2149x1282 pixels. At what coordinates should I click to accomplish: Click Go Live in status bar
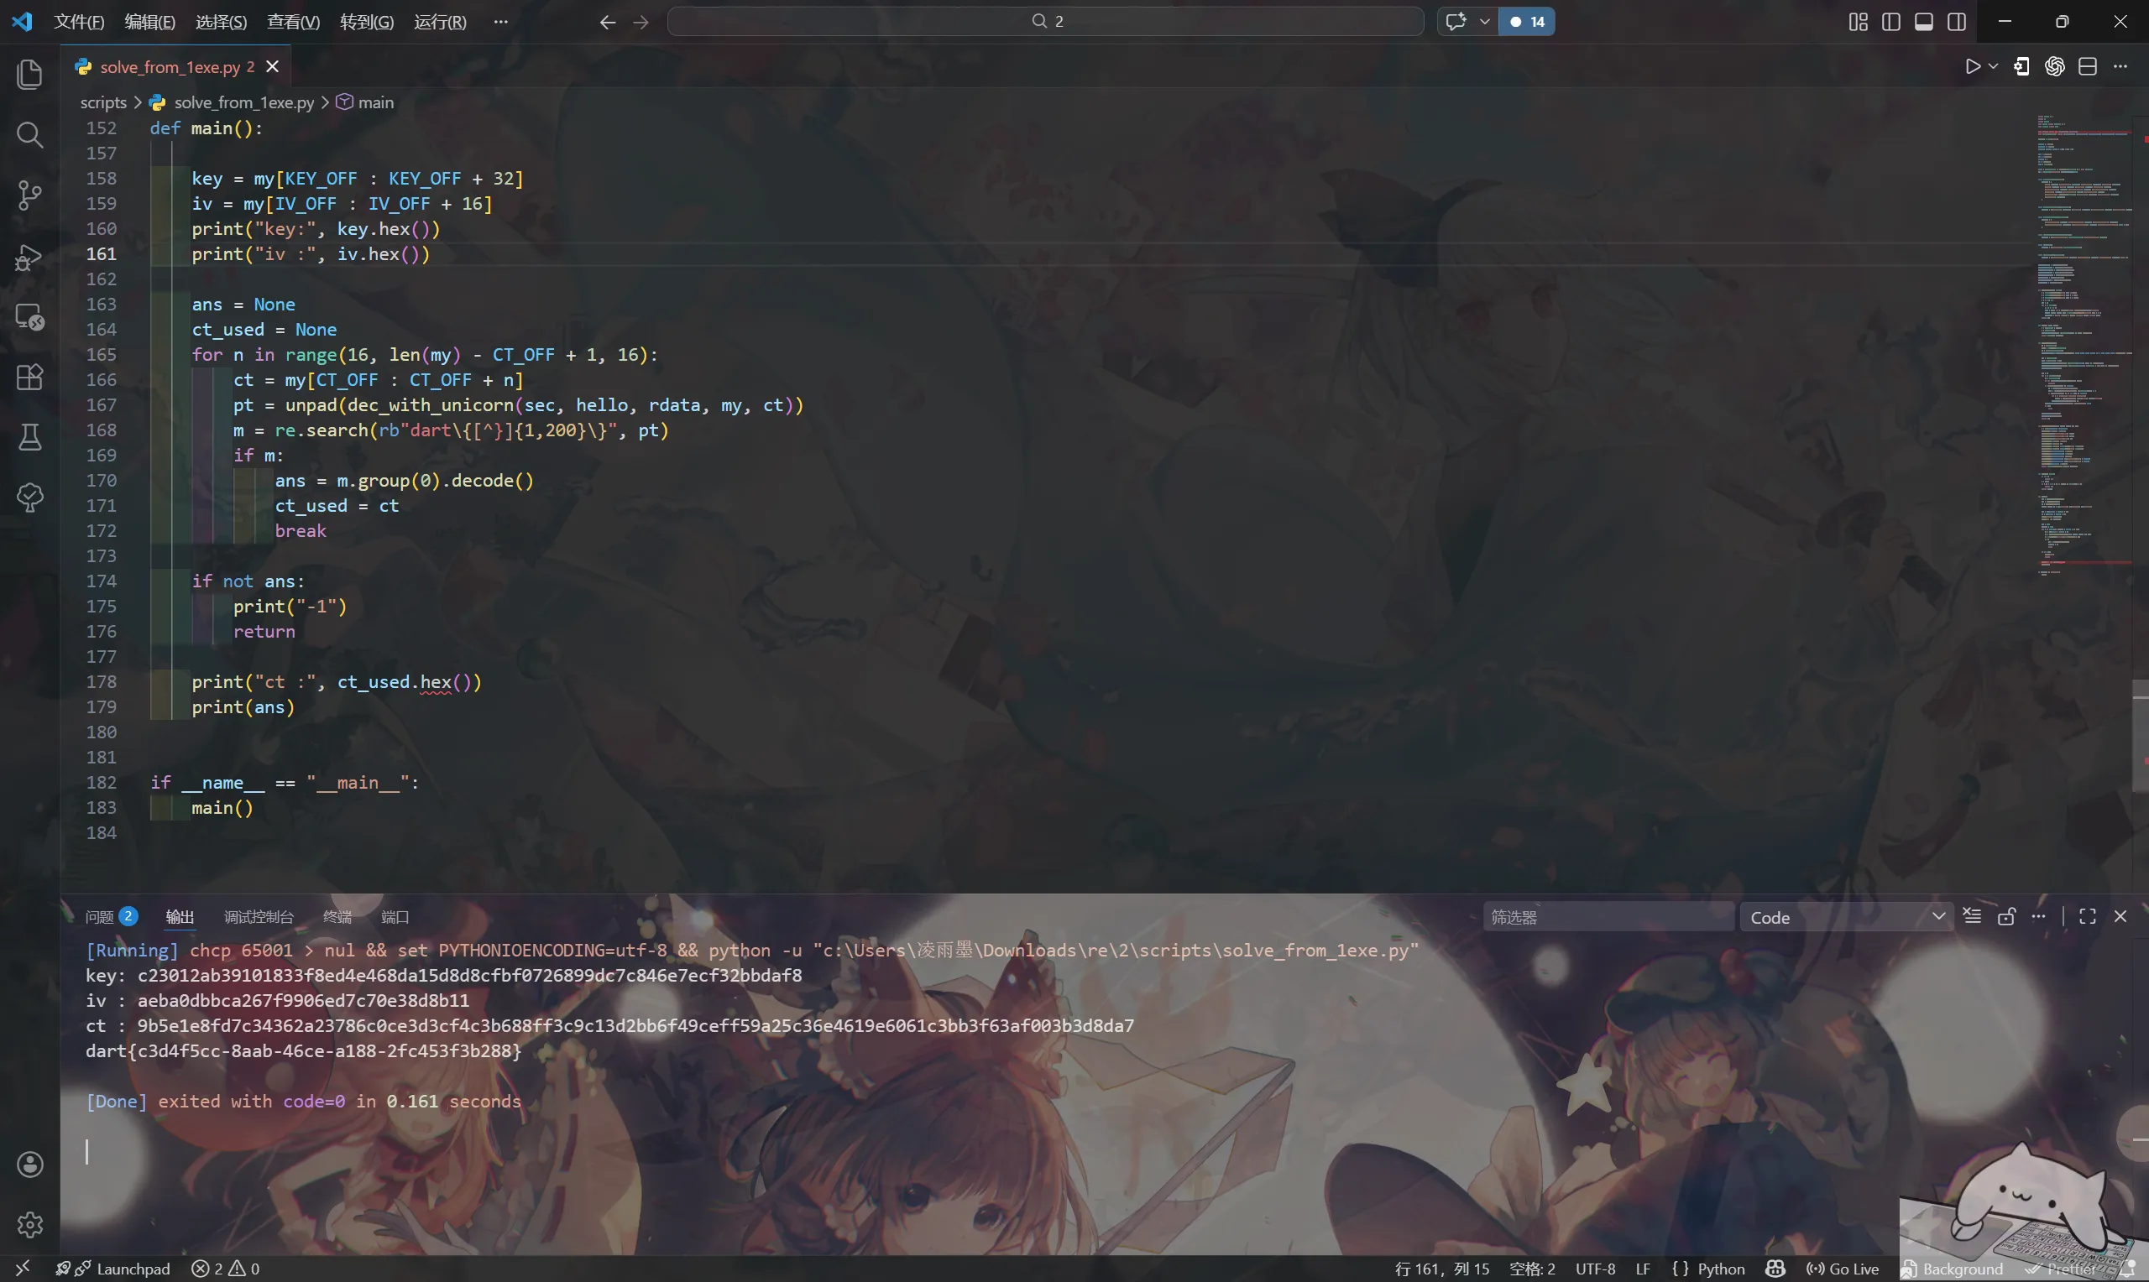pos(1843,1269)
